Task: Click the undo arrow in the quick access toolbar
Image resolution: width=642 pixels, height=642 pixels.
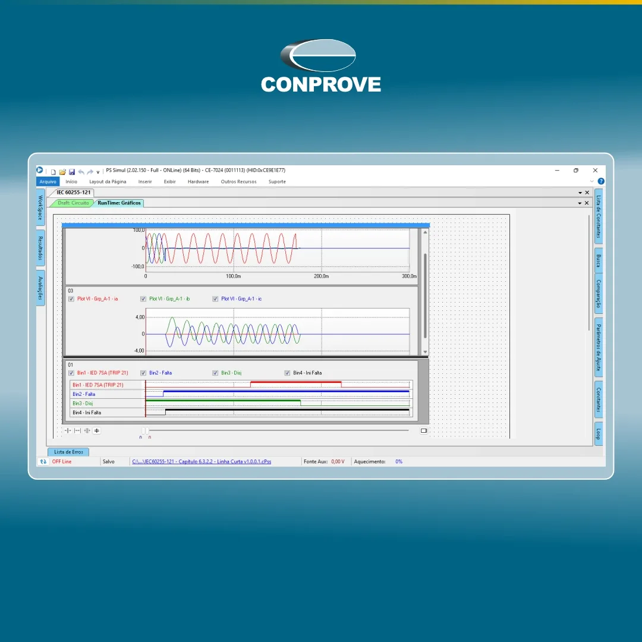Action: (81, 172)
